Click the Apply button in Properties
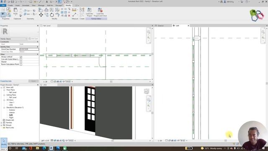This screenshot has width=268, height=151. 33,81
